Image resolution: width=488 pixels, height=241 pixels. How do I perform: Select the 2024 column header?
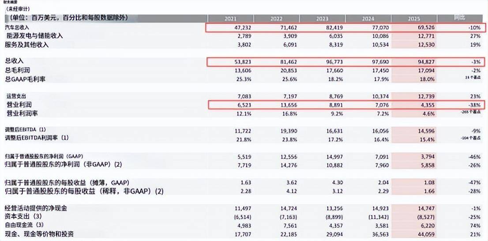tap(368, 19)
